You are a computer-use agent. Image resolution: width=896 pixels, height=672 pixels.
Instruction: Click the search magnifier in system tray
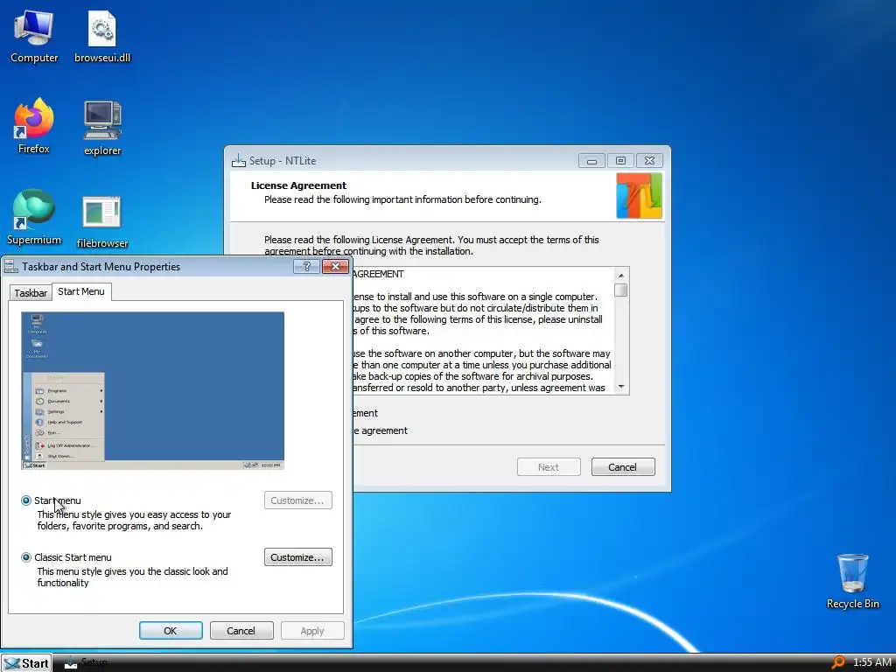837,662
